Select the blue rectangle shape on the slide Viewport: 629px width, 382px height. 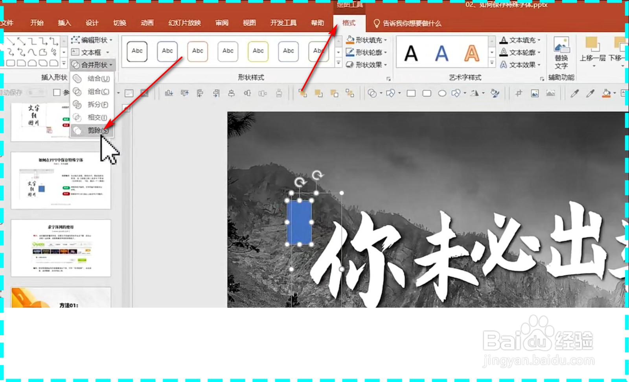click(300, 222)
